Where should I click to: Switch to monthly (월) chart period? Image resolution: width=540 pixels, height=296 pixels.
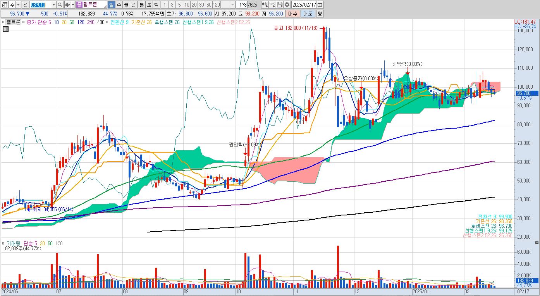(126, 5)
